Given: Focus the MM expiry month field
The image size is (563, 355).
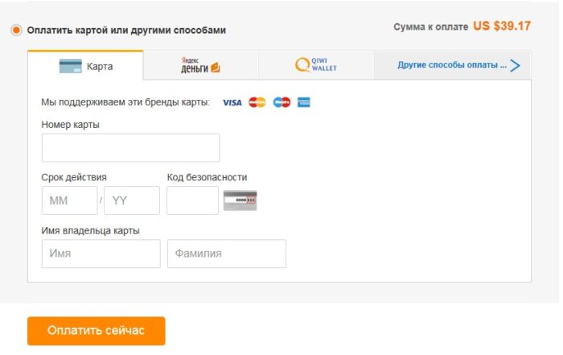Looking at the screenshot, I should (70, 200).
